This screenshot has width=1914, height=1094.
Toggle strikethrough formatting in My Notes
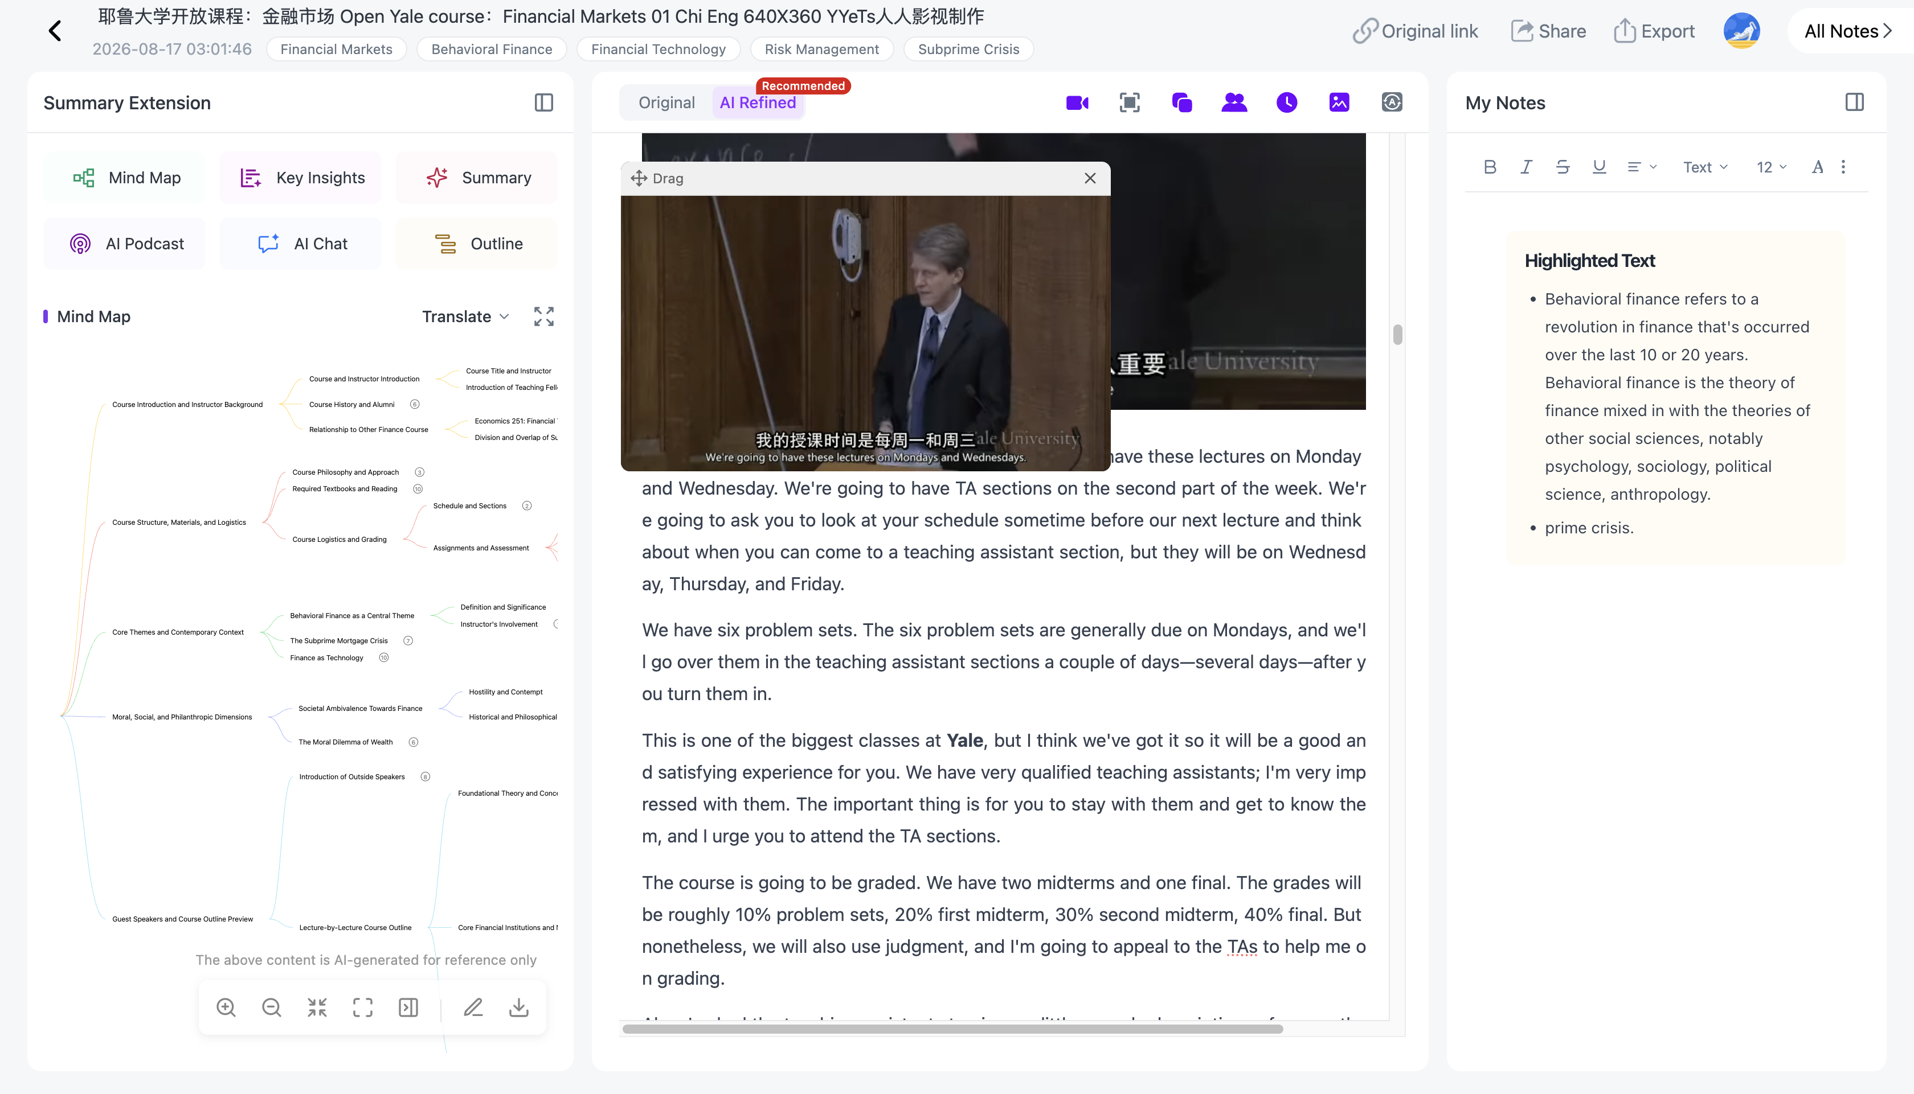pyautogui.click(x=1563, y=167)
